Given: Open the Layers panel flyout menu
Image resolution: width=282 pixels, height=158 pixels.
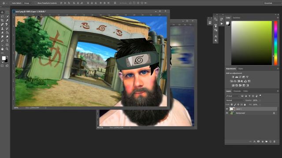Looking at the screenshot, I should tap(278, 91).
